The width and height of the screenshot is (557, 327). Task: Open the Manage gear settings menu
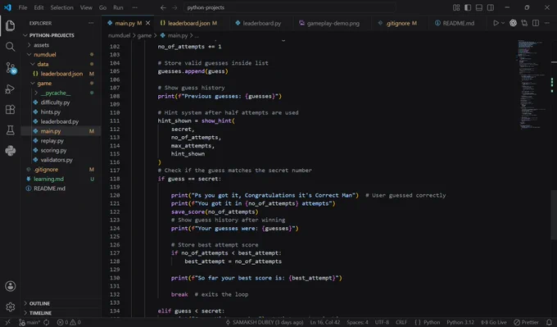pyautogui.click(x=11, y=307)
